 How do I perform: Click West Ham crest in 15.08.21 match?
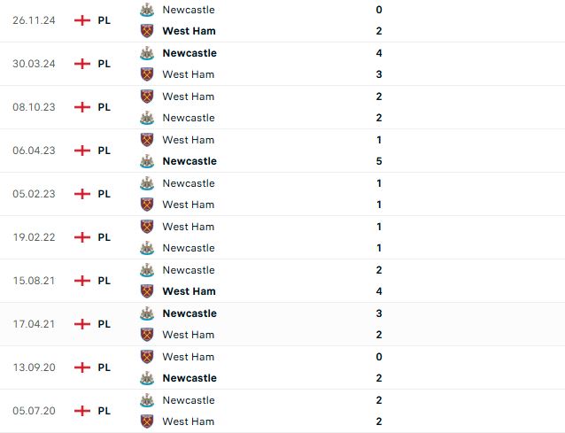[147, 291]
